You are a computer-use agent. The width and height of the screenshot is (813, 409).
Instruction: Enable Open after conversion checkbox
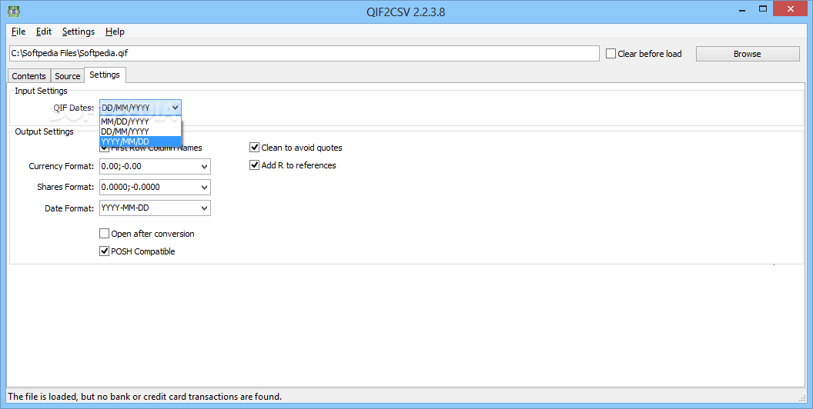click(x=104, y=234)
